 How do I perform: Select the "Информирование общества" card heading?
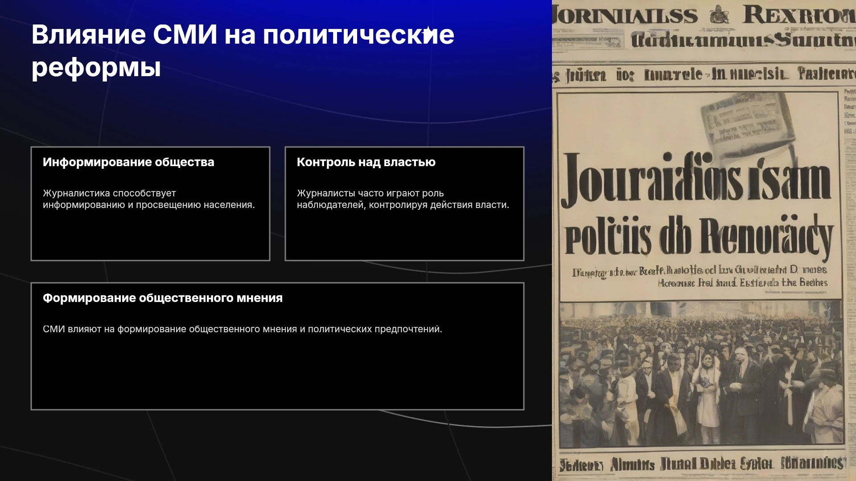pyautogui.click(x=128, y=162)
